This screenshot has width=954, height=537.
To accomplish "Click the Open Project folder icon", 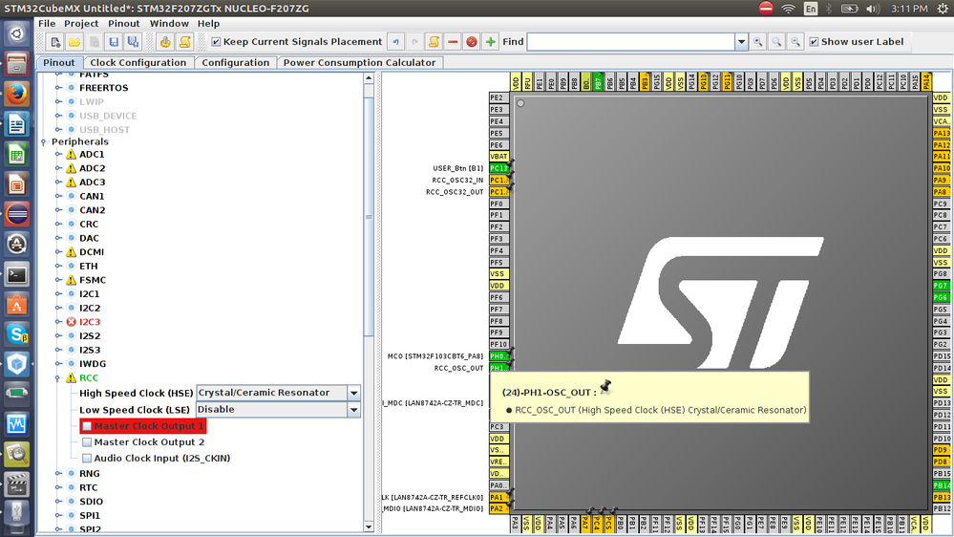I will tap(74, 42).
